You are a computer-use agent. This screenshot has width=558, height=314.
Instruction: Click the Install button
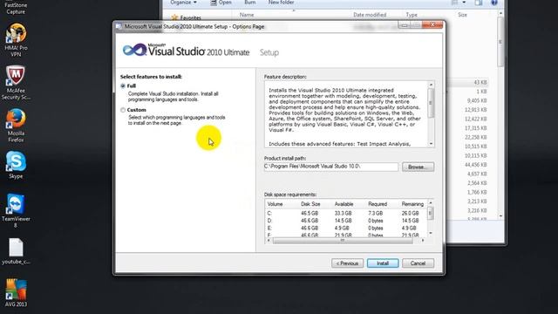pyautogui.click(x=383, y=263)
